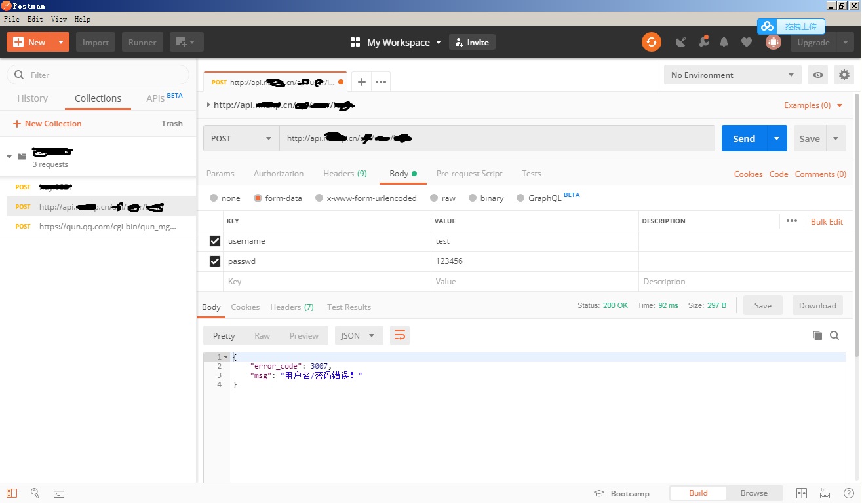Open the JSON format dropdown
862x503 pixels.
click(359, 335)
